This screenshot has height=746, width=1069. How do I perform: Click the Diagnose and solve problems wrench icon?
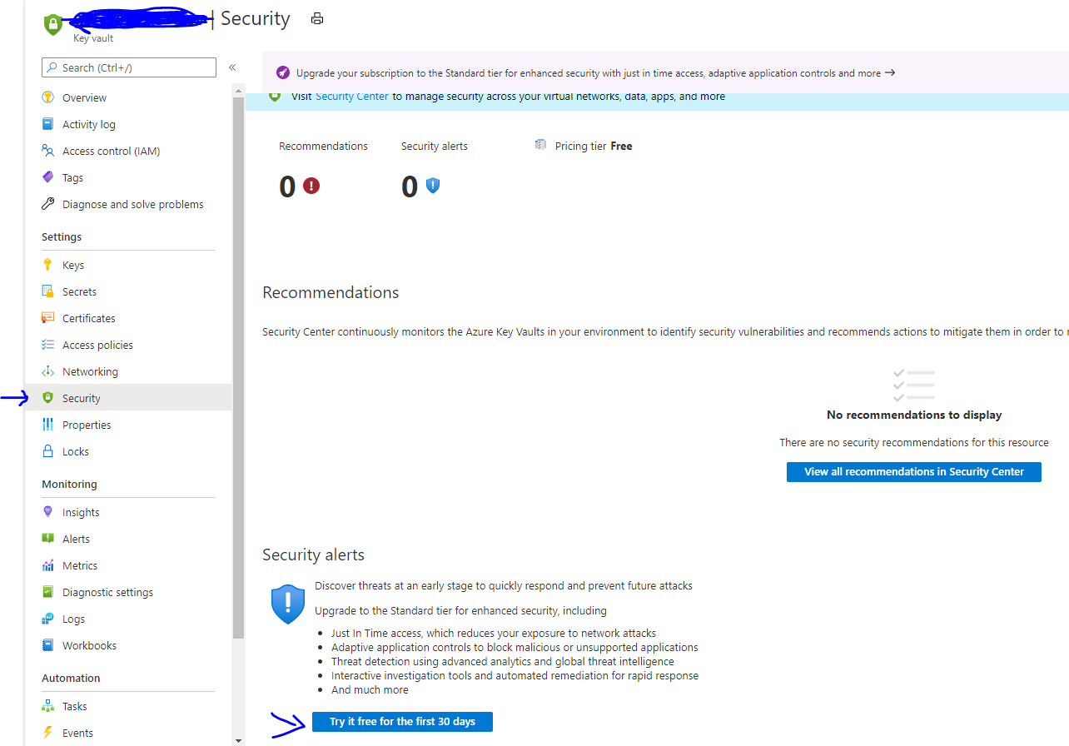coord(47,204)
